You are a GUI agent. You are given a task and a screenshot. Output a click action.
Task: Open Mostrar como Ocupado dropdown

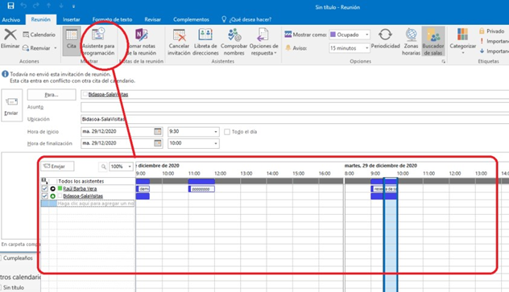click(x=367, y=35)
